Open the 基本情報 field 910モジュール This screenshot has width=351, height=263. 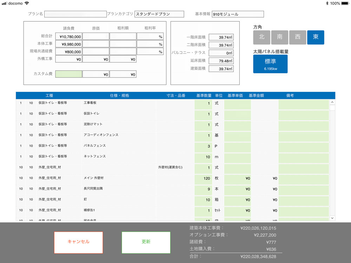pyautogui.click(x=238, y=14)
